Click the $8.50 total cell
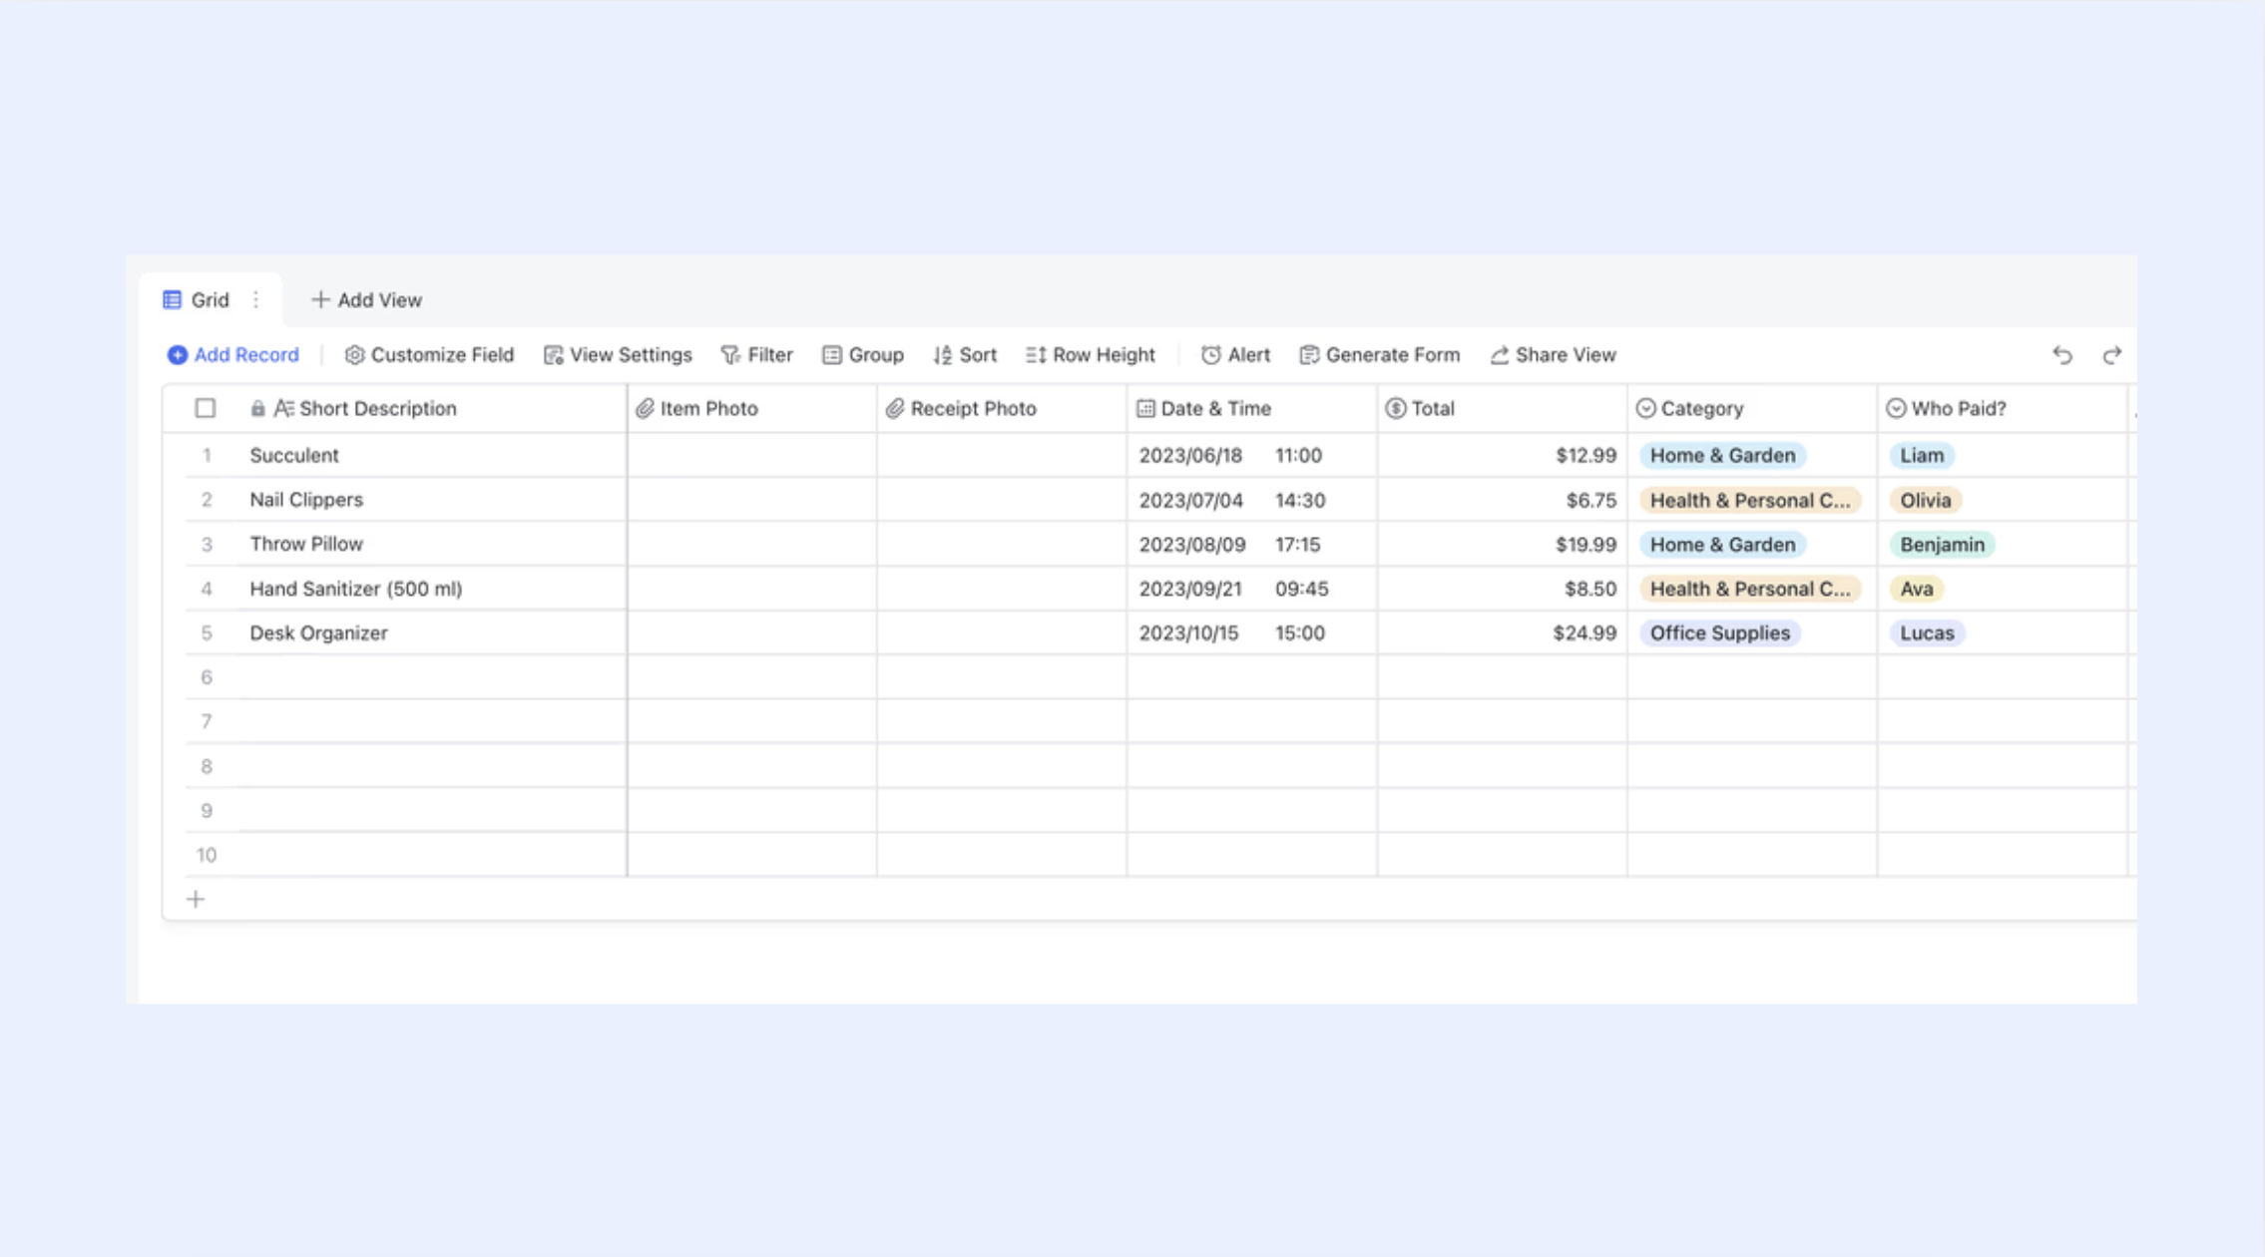The width and height of the screenshot is (2265, 1257). pyautogui.click(x=1502, y=589)
